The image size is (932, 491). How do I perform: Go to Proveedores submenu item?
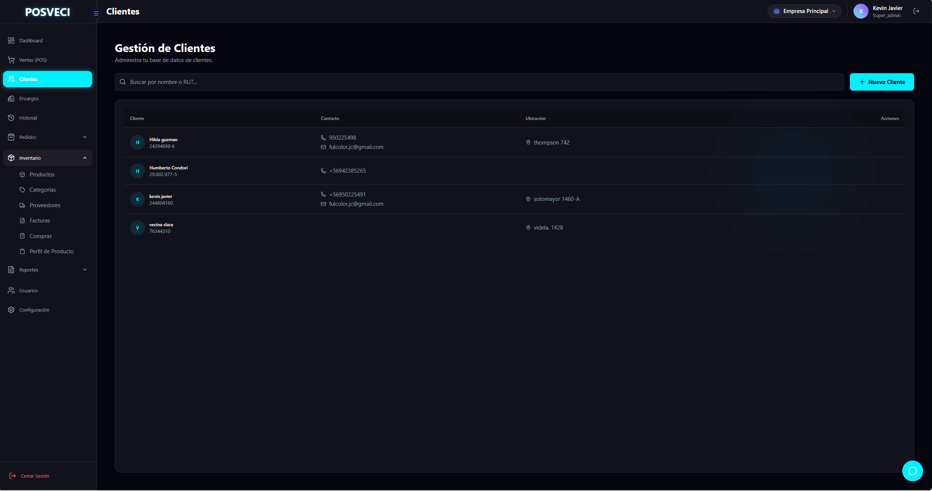(x=45, y=205)
